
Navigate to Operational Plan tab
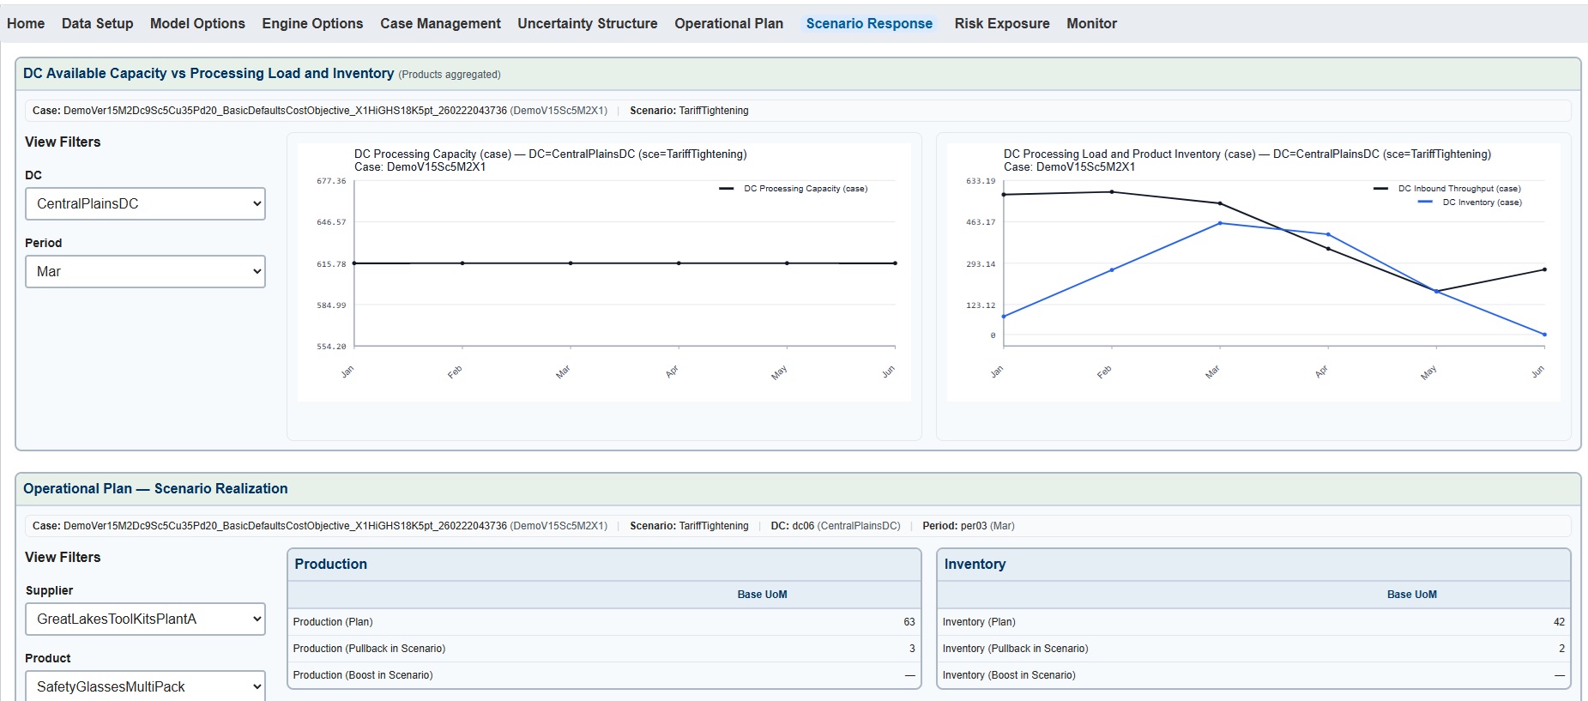(728, 23)
